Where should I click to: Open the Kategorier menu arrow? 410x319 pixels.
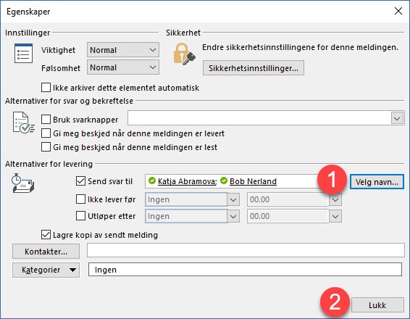pos(72,270)
